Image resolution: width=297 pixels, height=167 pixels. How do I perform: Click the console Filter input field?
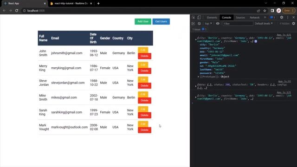tap(238, 24)
